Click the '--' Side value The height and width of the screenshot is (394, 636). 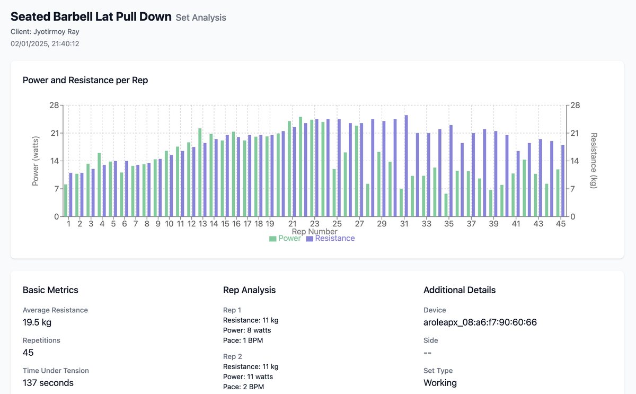tap(428, 353)
